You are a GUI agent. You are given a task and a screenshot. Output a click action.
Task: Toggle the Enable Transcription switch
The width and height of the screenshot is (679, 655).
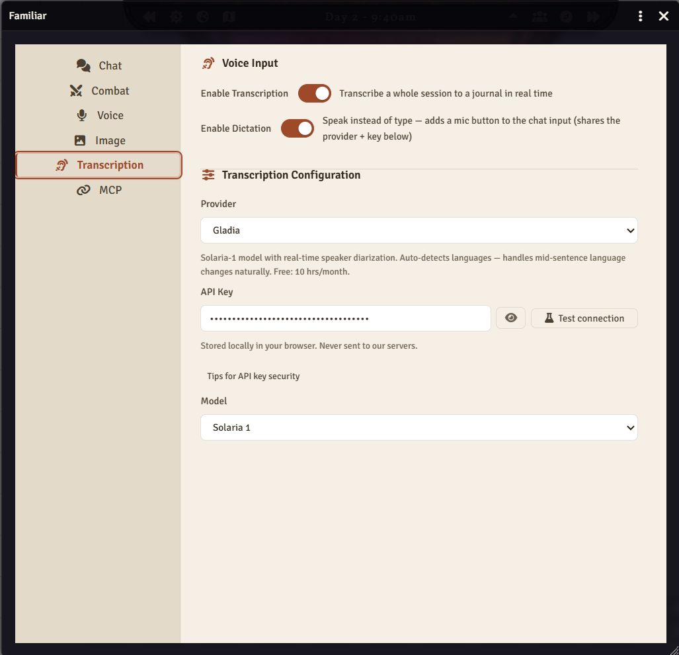pyautogui.click(x=315, y=93)
